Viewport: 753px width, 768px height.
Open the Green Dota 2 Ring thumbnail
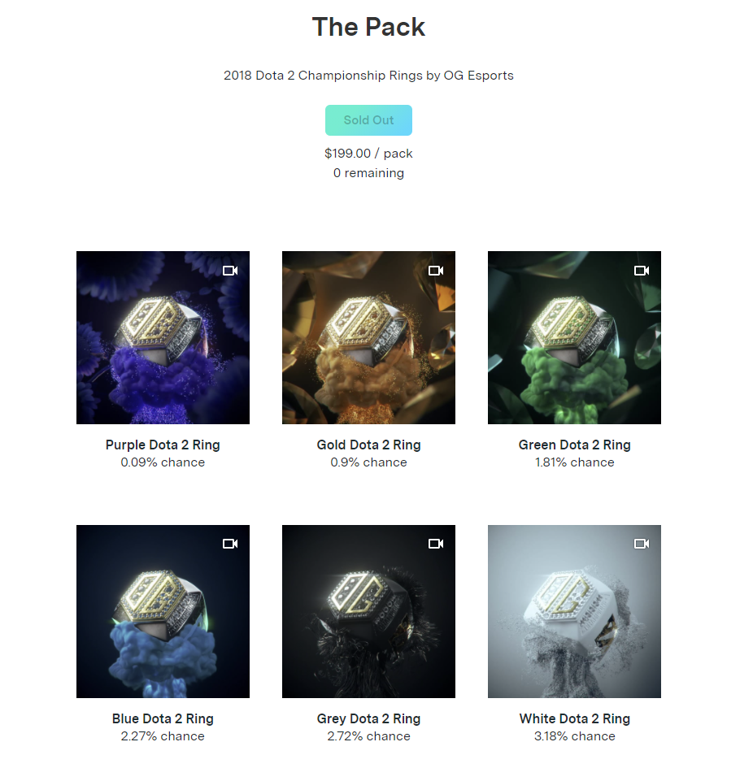[x=575, y=337]
